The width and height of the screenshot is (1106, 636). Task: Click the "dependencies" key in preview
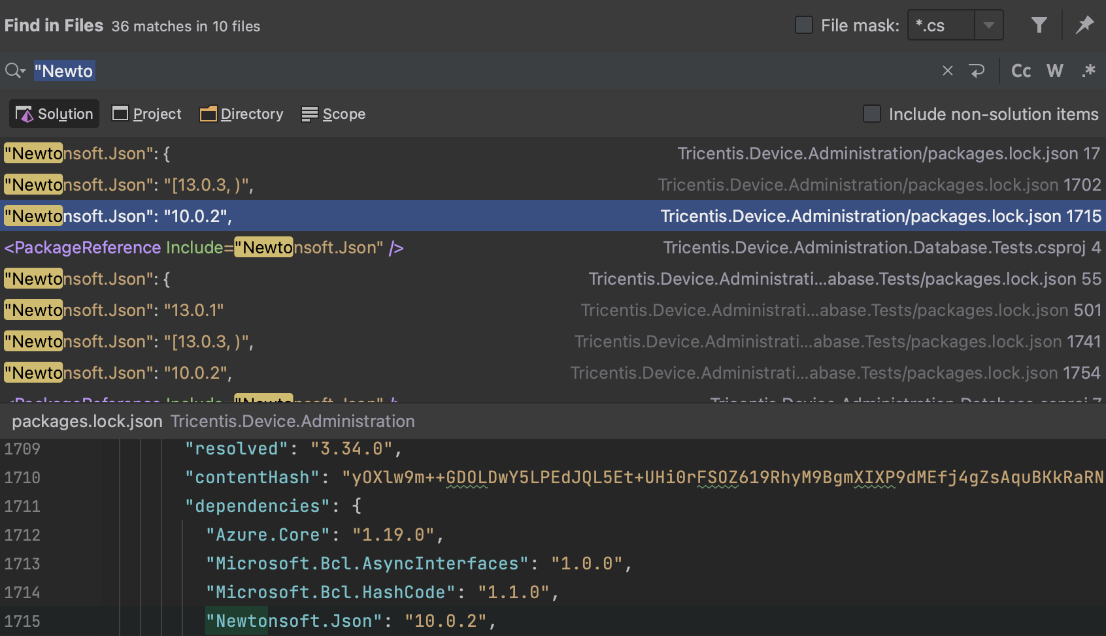[257, 507]
